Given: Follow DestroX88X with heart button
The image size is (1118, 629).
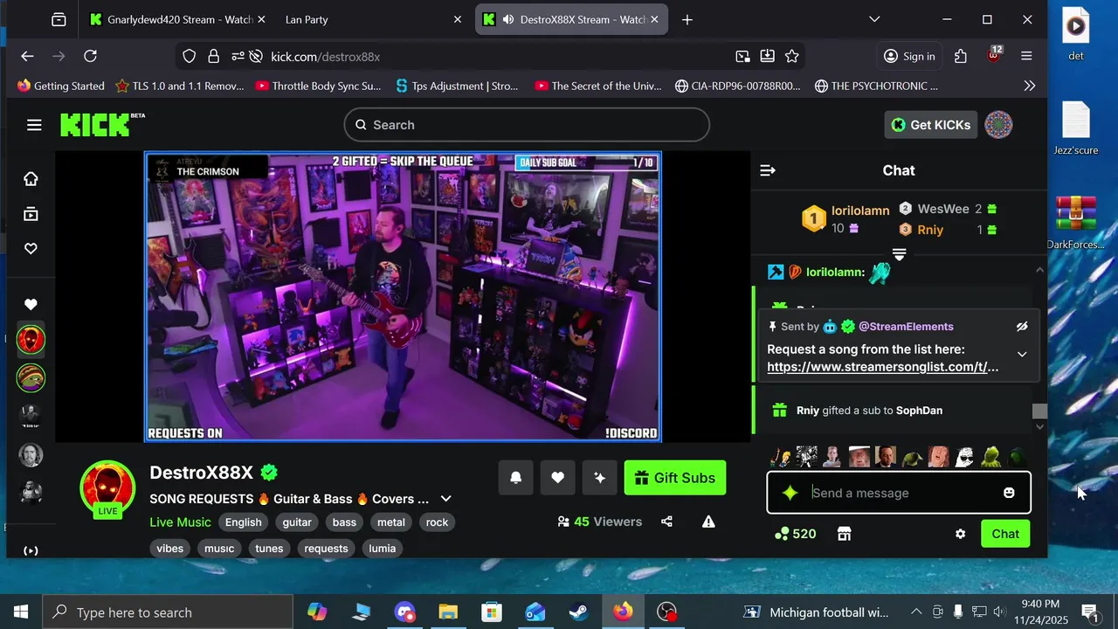Looking at the screenshot, I should (x=557, y=478).
